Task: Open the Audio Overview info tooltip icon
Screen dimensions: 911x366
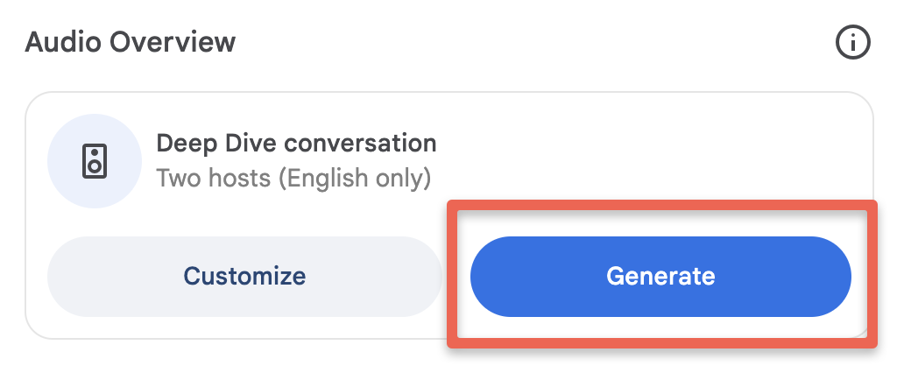Action: [853, 42]
